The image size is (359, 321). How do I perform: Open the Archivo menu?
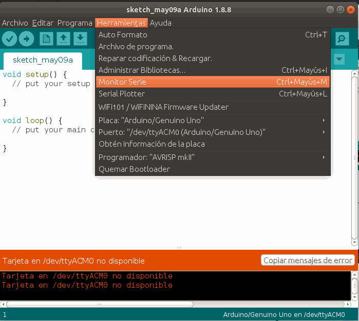click(15, 23)
